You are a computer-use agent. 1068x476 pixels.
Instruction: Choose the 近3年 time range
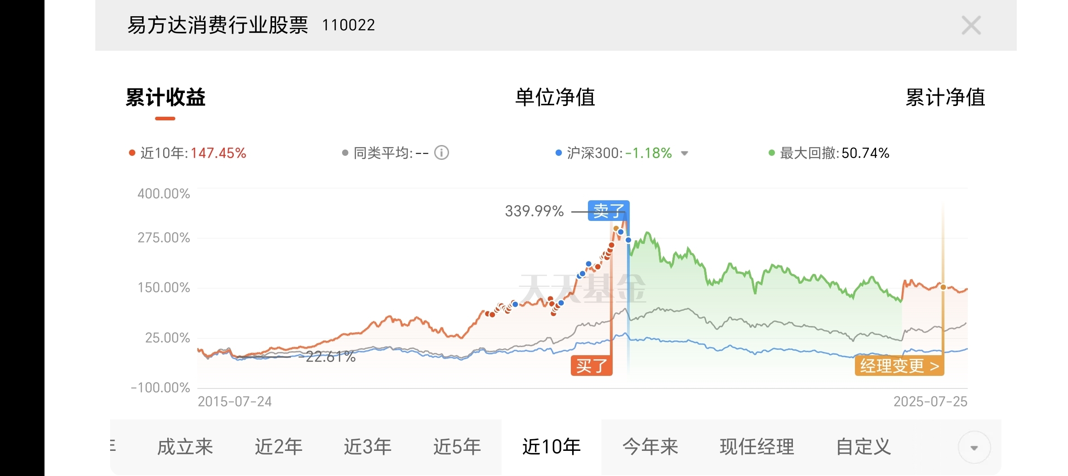[x=368, y=447]
